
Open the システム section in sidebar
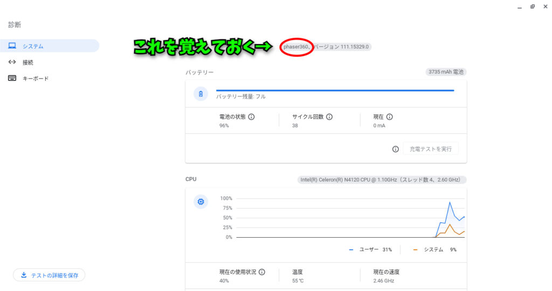[x=50, y=46]
